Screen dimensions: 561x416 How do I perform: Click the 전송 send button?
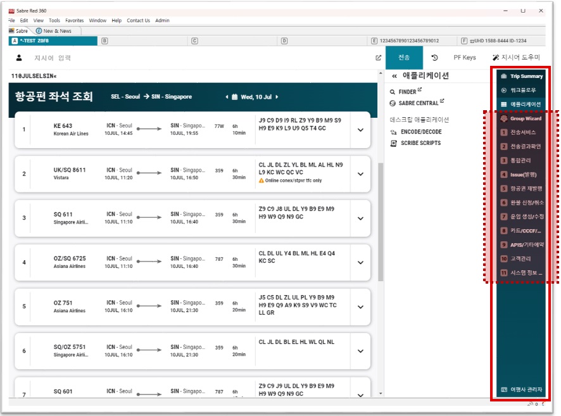click(x=405, y=58)
